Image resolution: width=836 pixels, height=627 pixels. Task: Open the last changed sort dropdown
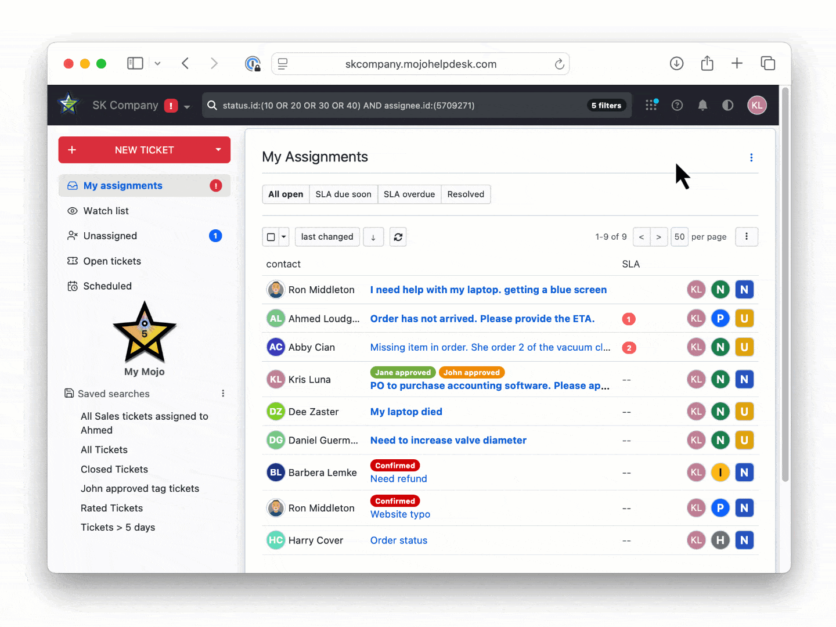[x=327, y=237]
